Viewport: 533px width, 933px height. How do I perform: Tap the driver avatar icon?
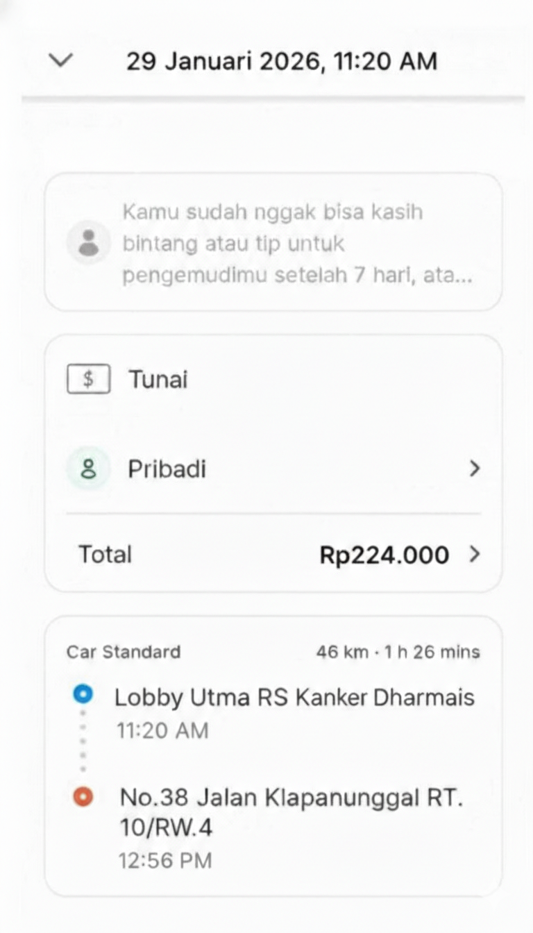pos(88,242)
